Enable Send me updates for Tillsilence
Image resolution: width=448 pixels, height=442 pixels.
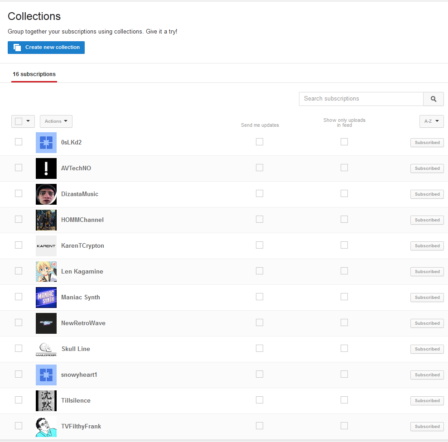tap(260, 400)
